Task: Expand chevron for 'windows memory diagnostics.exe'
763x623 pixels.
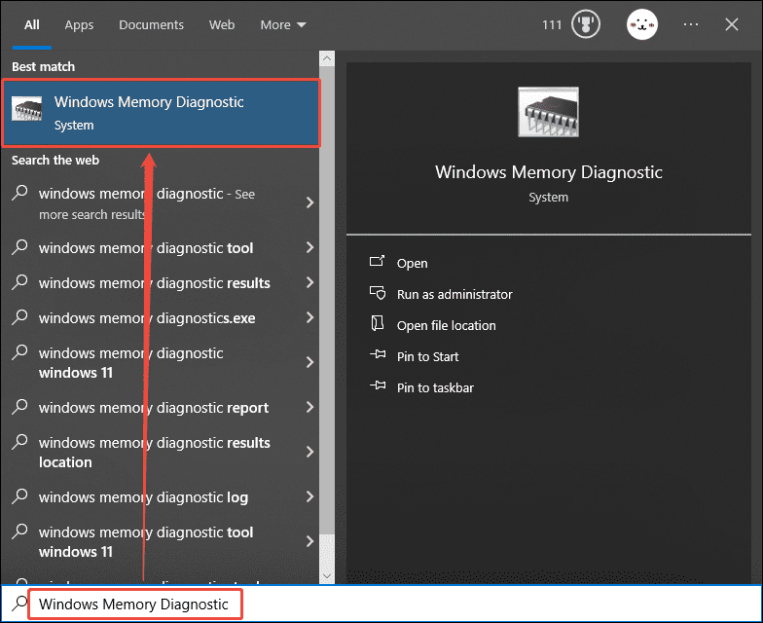Action: click(x=309, y=317)
